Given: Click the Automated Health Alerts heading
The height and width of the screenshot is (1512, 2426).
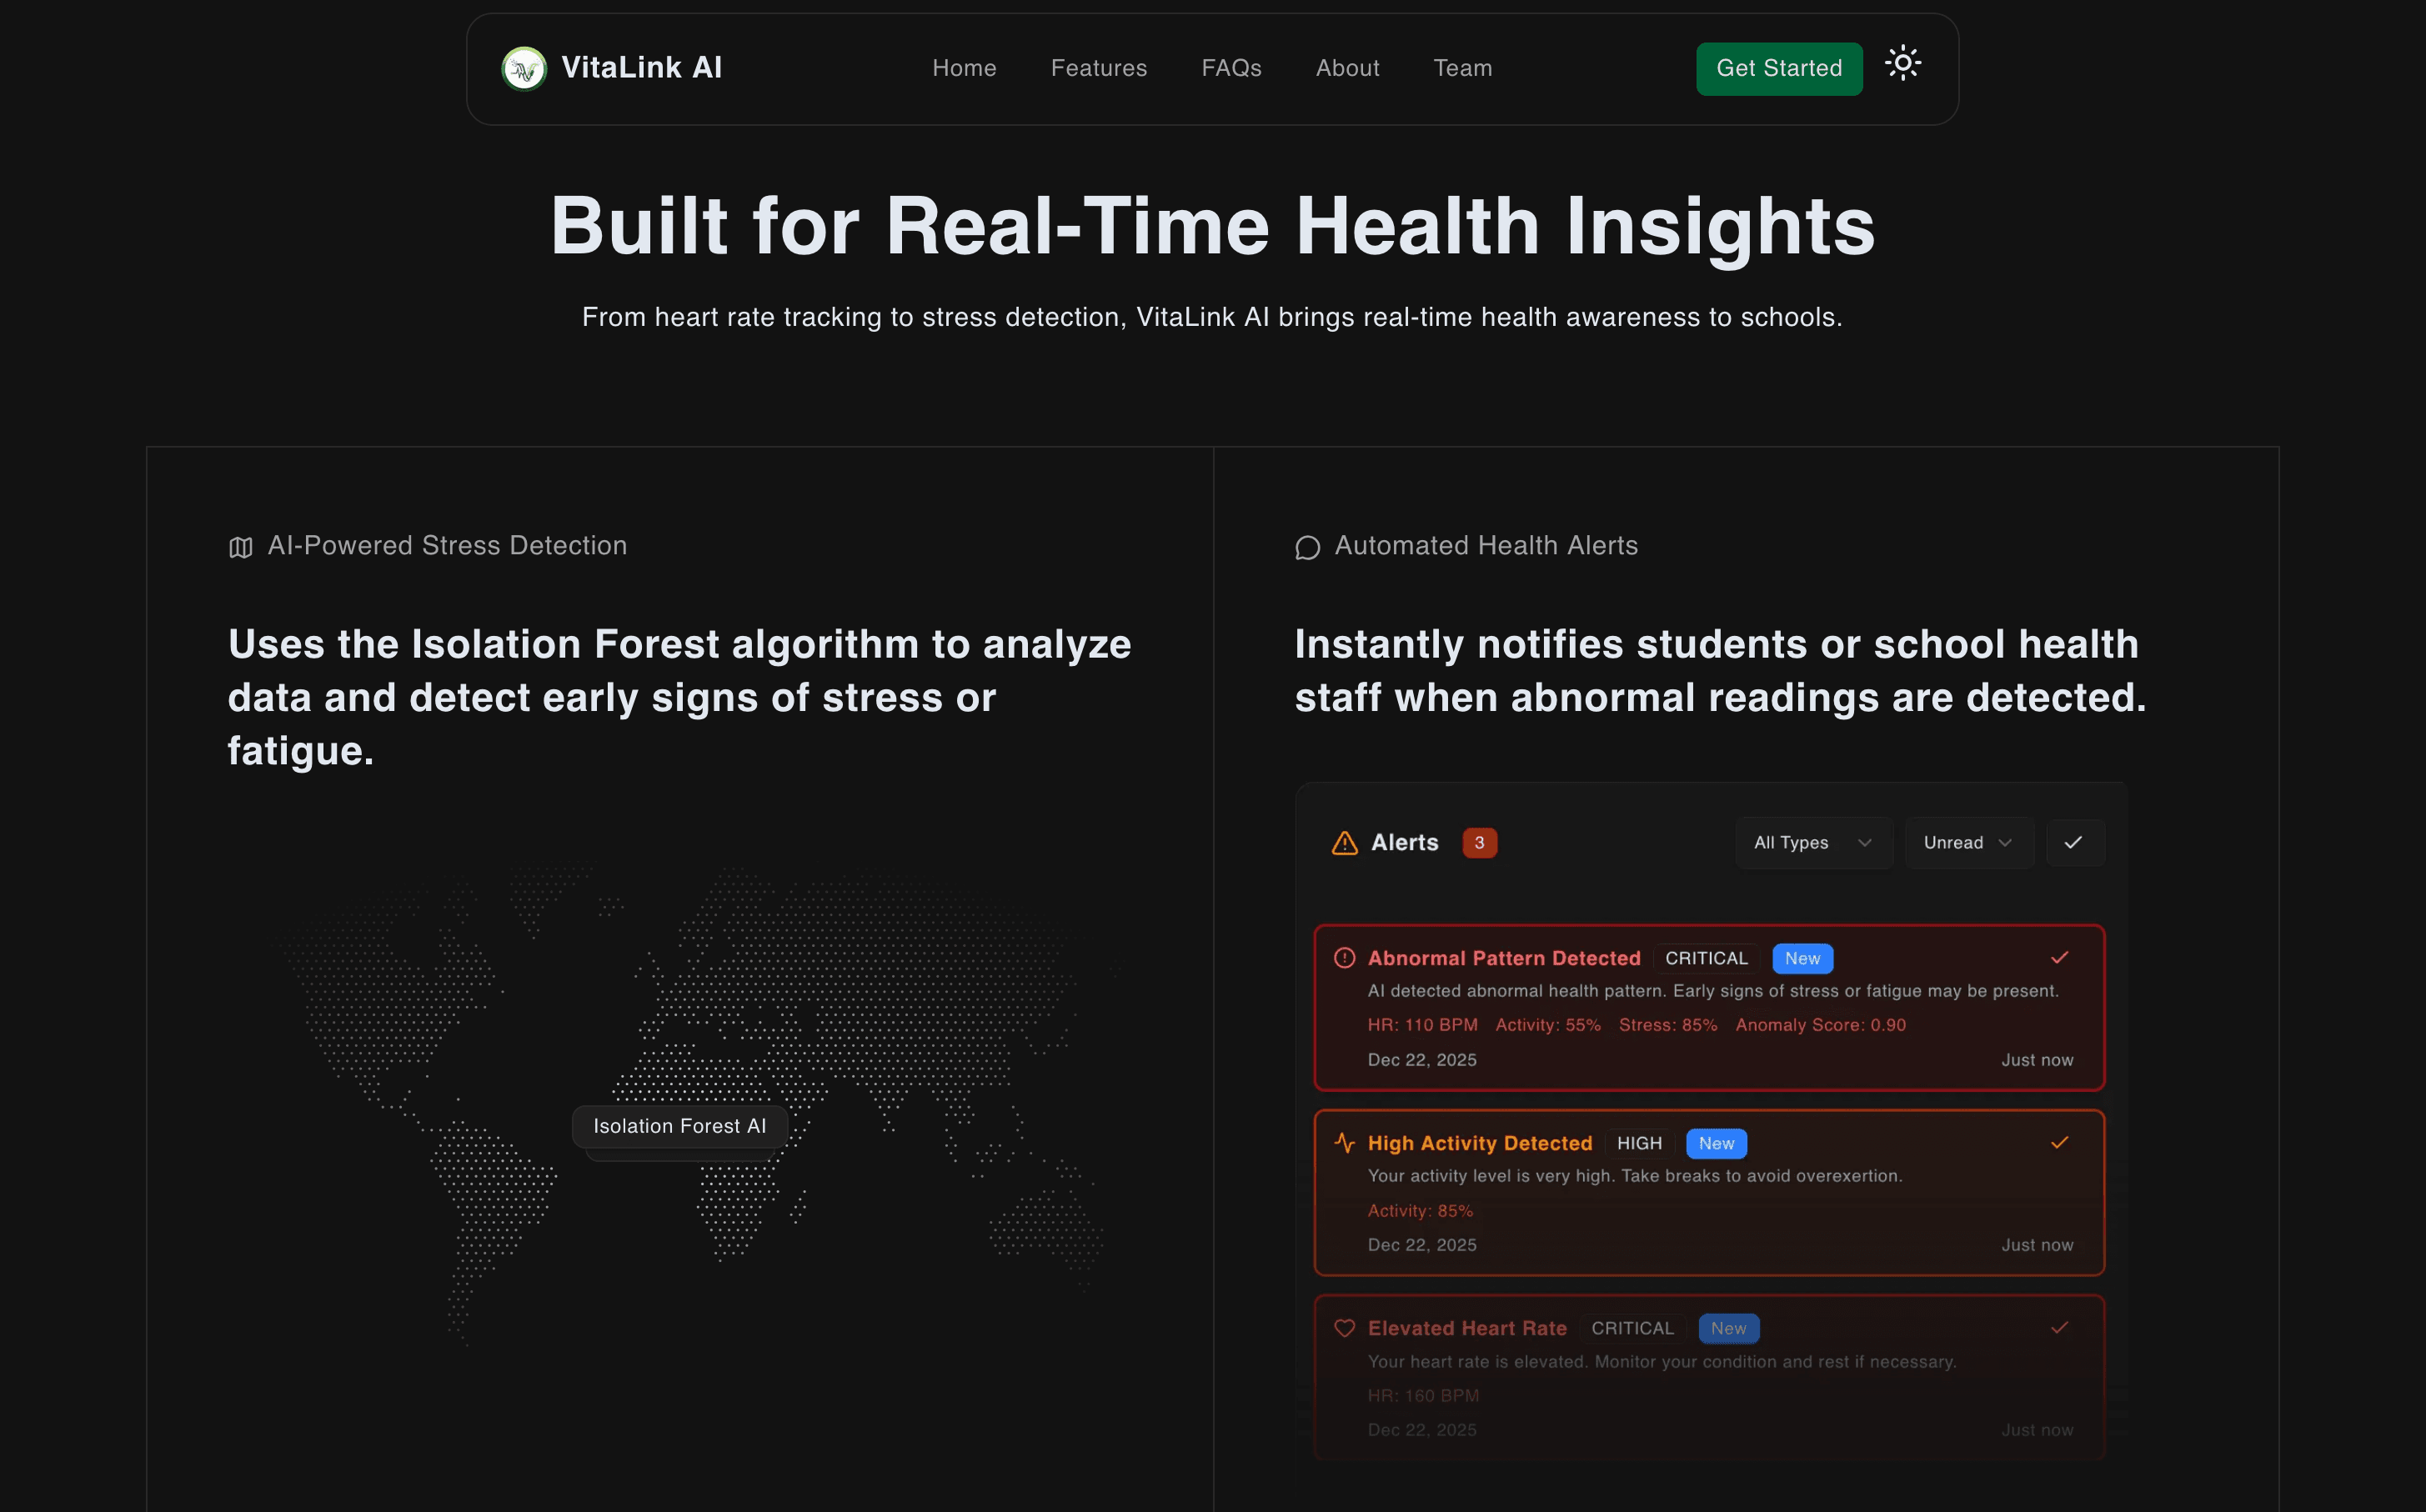Looking at the screenshot, I should [1486, 546].
